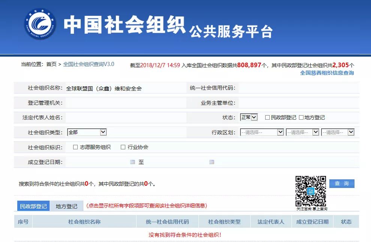Click the end date field after 至
Viewport: 371px width, 242px height.
coord(177,162)
